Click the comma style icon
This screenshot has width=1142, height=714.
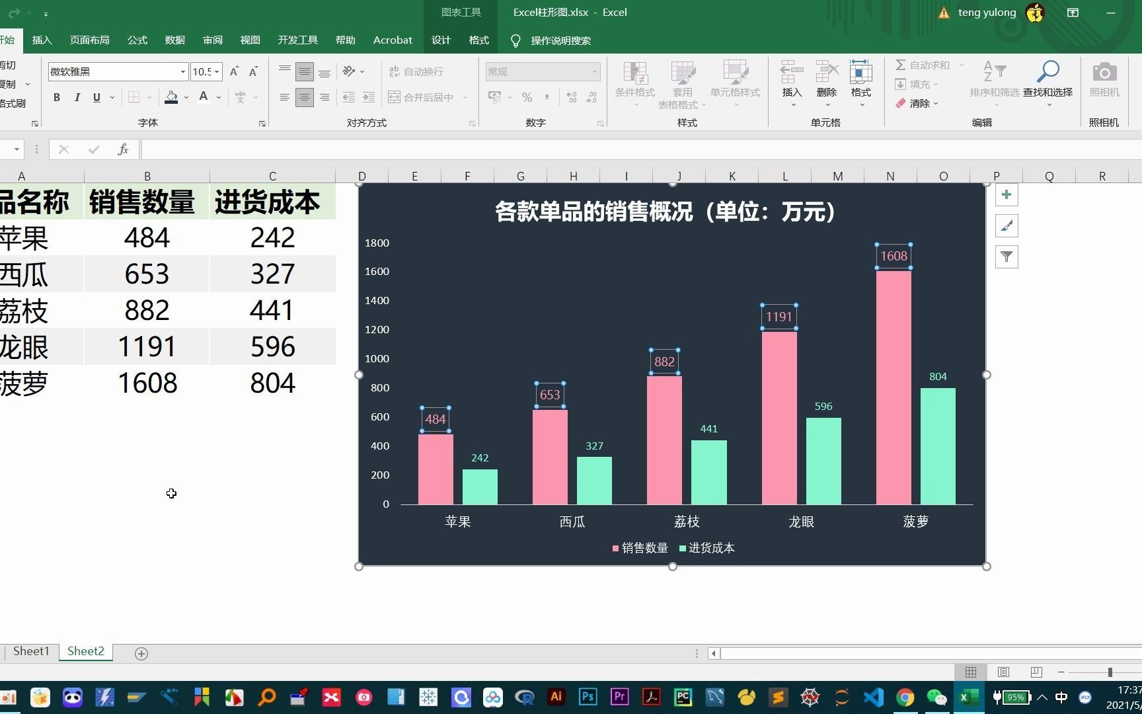pos(547,97)
